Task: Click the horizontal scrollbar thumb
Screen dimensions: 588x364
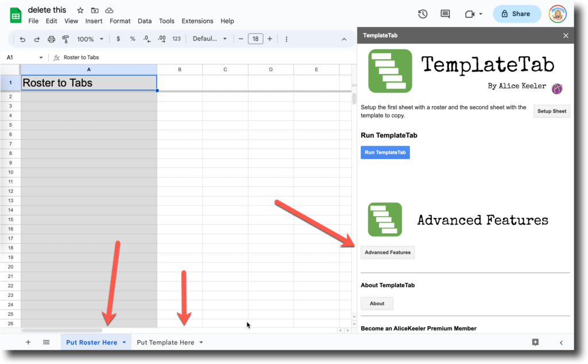Action: coord(62,331)
